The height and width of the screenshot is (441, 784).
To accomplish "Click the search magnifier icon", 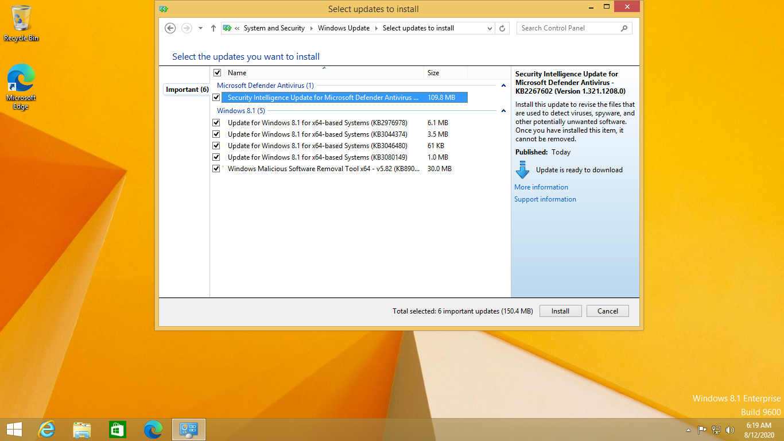I will 624,28.
